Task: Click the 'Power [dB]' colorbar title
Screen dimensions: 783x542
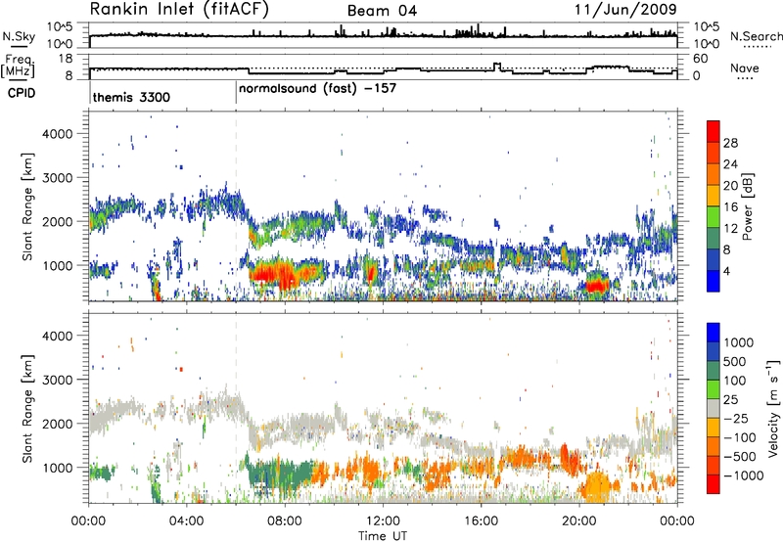Action: click(x=747, y=206)
